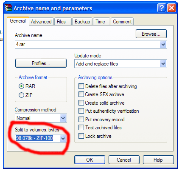Check the Lock archive box

pos(81,136)
